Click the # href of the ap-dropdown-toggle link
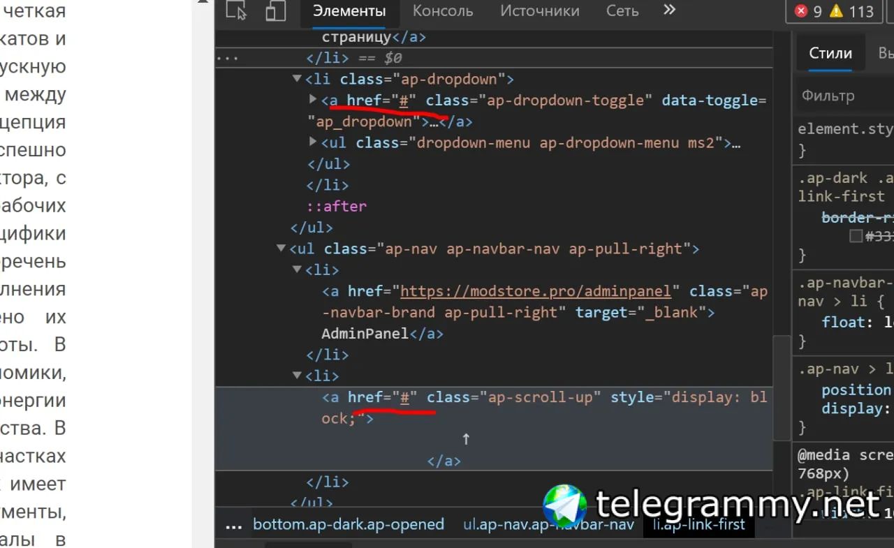Image resolution: width=894 pixels, height=548 pixels. point(404,100)
